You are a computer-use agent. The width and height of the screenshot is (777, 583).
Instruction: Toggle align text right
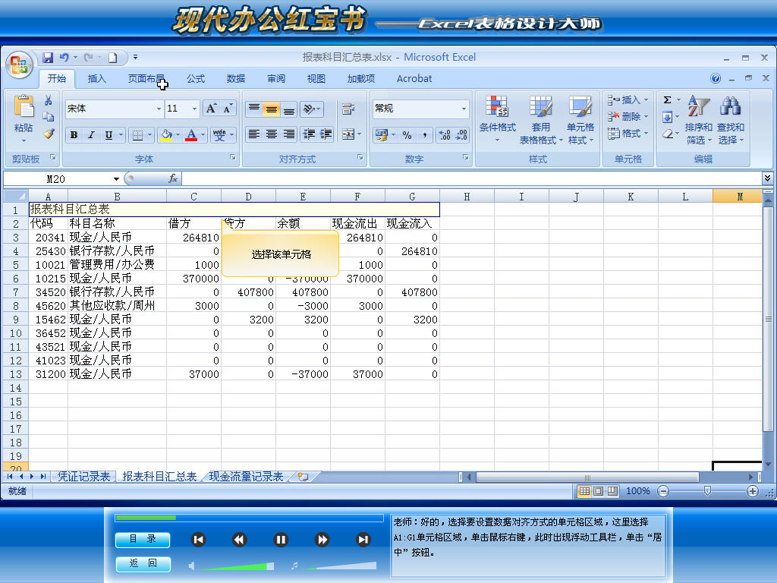pyautogui.click(x=288, y=134)
